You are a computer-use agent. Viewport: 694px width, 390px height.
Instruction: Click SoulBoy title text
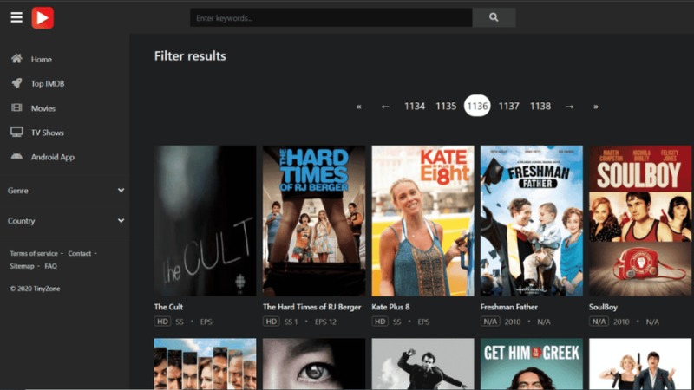pyautogui.click(x=603, y=307)
